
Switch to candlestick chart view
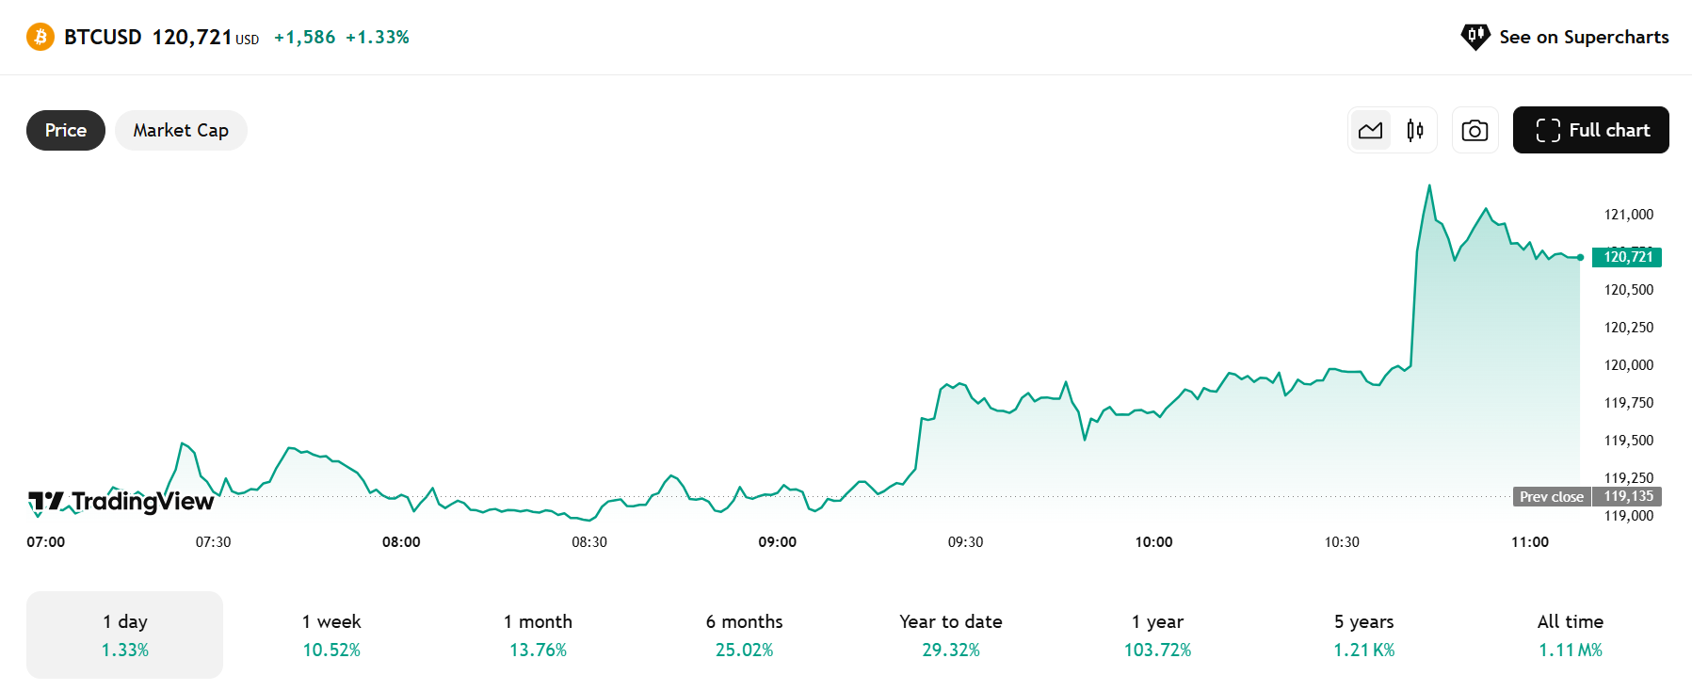[x=1414, y=131]
